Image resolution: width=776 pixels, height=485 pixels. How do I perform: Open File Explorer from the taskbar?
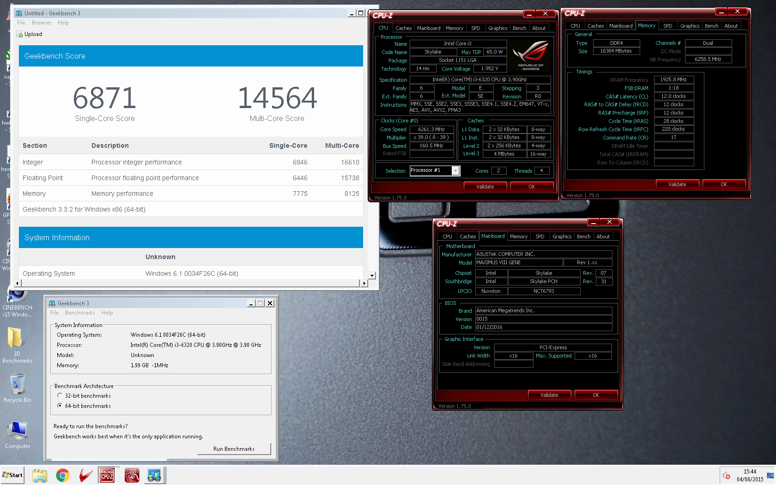40,475
